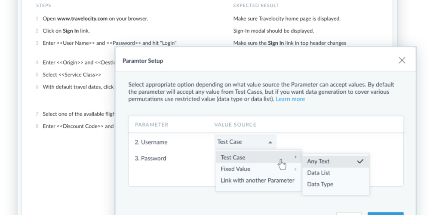Click the VALUE SOURCE column header
The height and width of the screenshot is (215, 430).
(x=235, y=125)
